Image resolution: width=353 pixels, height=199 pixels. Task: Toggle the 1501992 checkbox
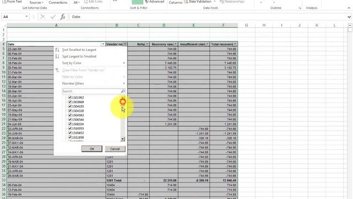coord(70,97)
